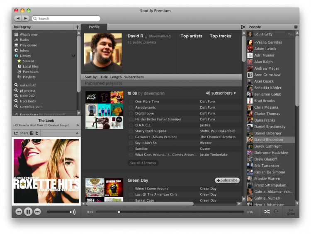Go back with the left arrow button

pos(18,18)
